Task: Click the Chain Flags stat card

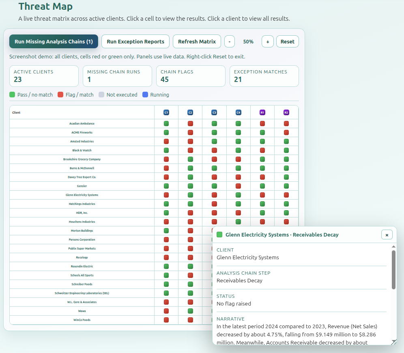Action: (191, 76)
